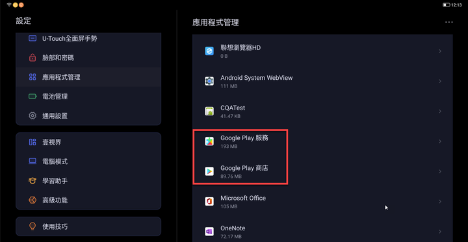
Task: Click the 89.76 MB size label
Action: click(231, 176)
